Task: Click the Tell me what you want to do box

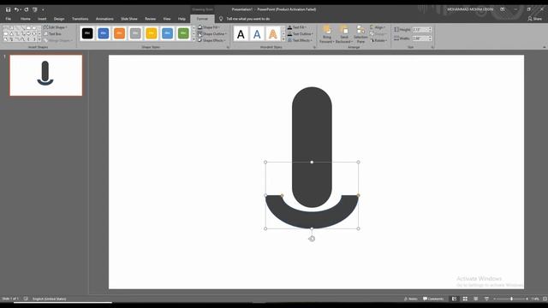Action: (x=247, y=19)
